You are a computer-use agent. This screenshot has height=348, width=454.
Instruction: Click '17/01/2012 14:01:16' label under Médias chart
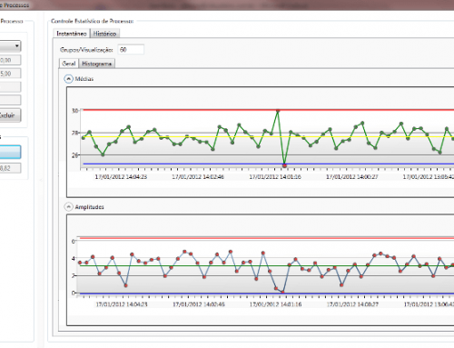(x=275, y=176)
